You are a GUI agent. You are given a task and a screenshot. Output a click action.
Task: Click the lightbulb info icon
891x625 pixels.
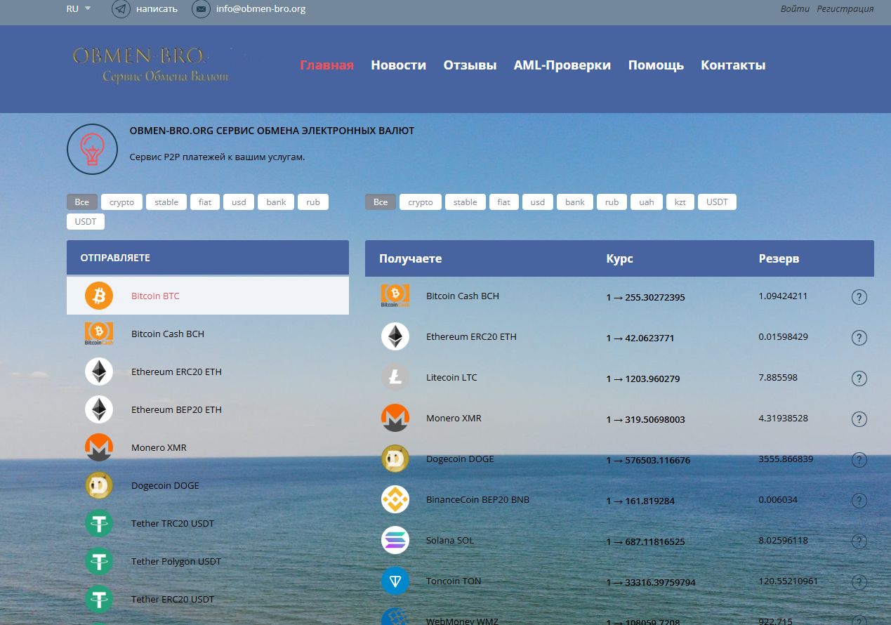pos(92,149)
